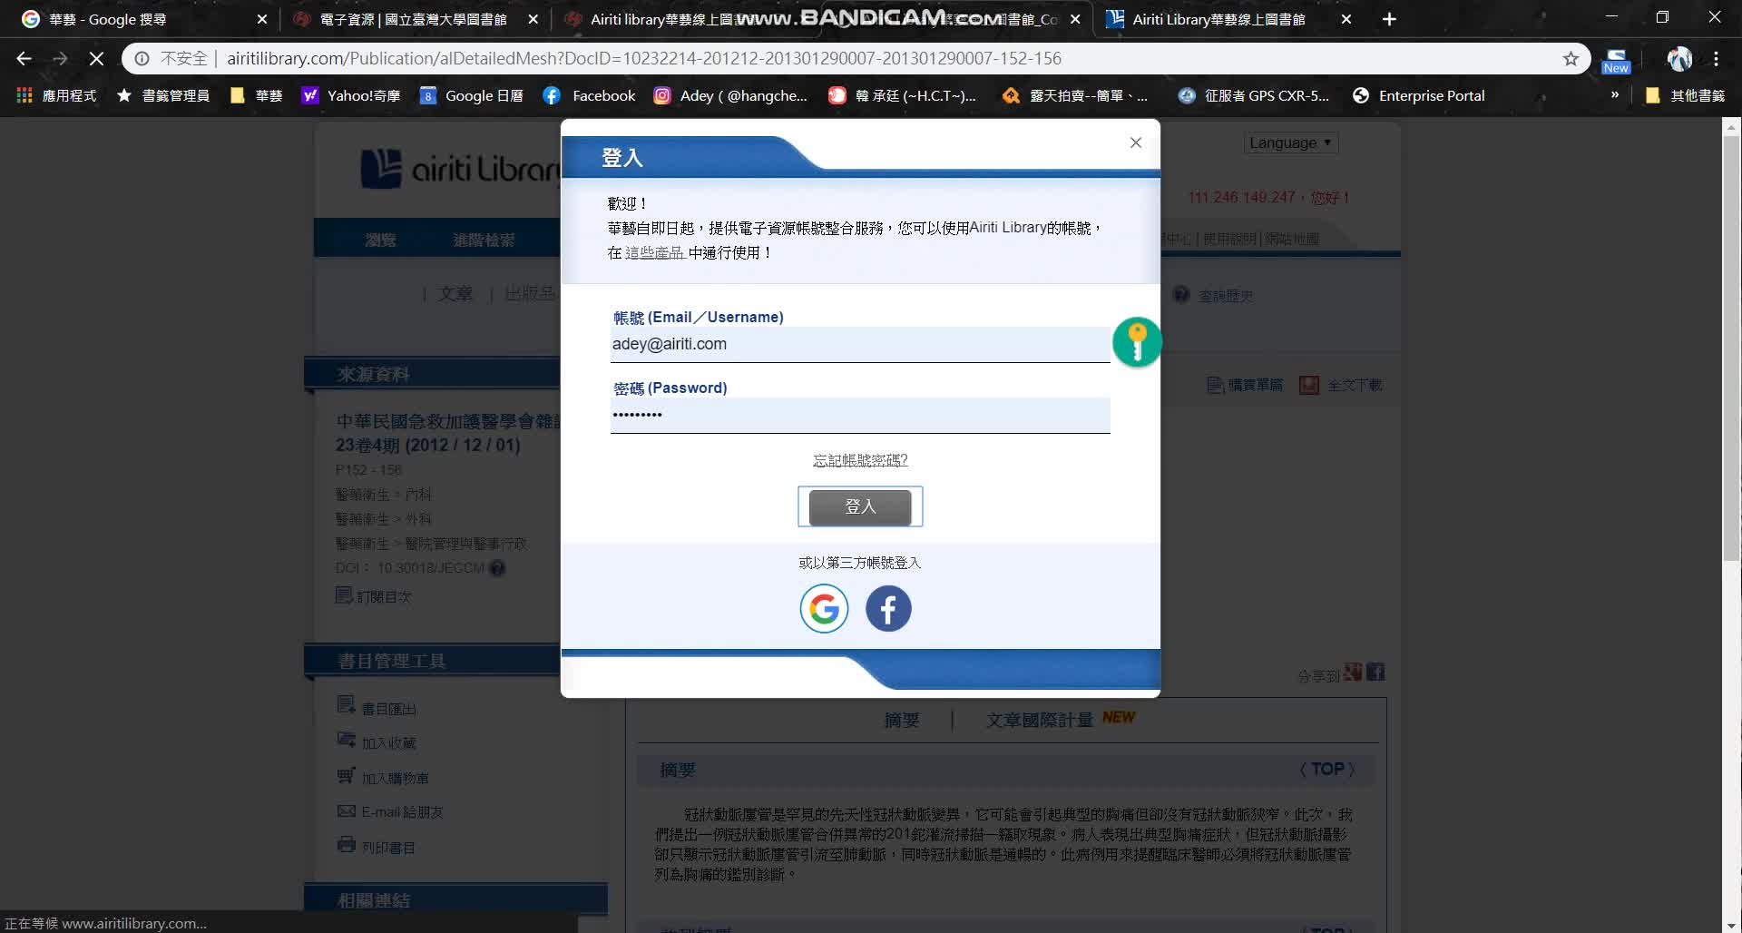The height and width of the screenshot is (933, 1742).
Task: Open Google 日曆 bookmark
Action: tap(472, 95)
